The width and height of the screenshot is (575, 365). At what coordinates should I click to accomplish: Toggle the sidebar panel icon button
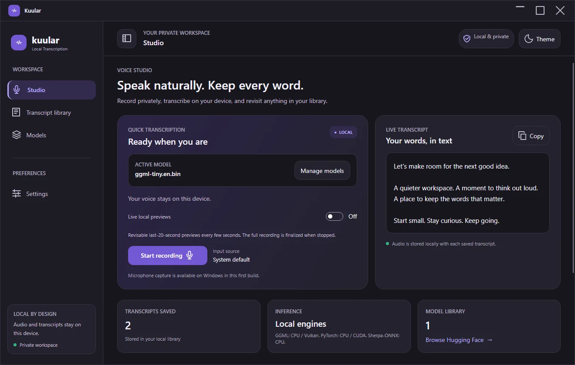pos(127,38)
